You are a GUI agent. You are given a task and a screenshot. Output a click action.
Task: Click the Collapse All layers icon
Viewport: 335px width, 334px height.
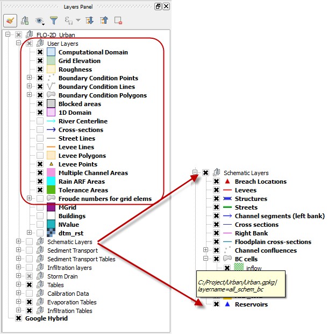tap(103, 20)
